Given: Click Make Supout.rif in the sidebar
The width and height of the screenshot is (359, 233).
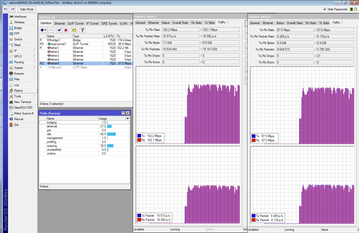Looking at the screenshot, I should tap(24, 113).
